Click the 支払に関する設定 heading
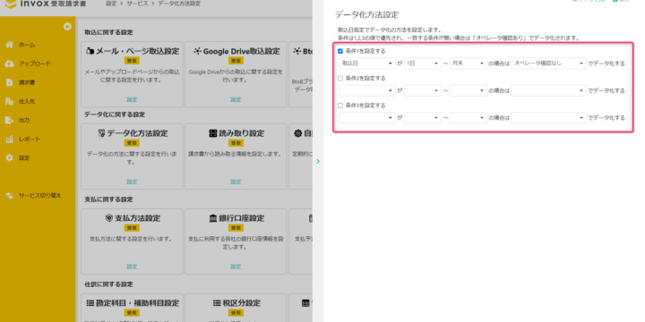This screenshot has width=645, height=322. (x=108, y=199)
